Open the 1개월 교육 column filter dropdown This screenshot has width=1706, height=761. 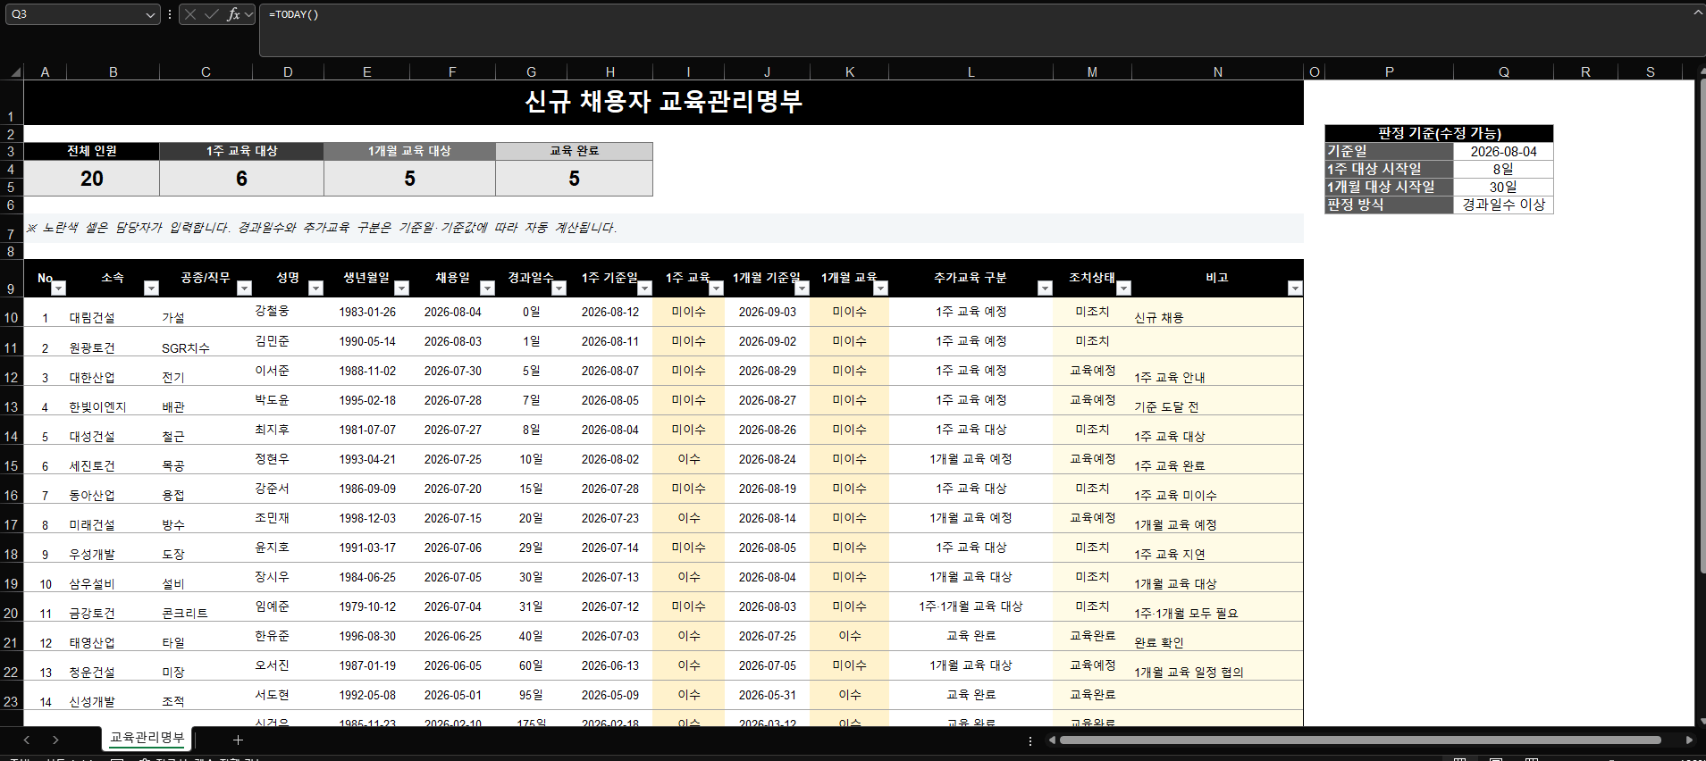[x=880, y=288]
